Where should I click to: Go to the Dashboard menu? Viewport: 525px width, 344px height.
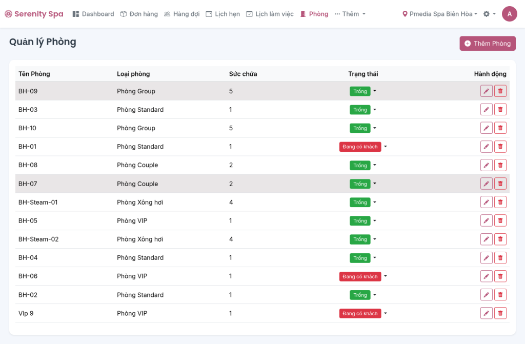(93, 14)
